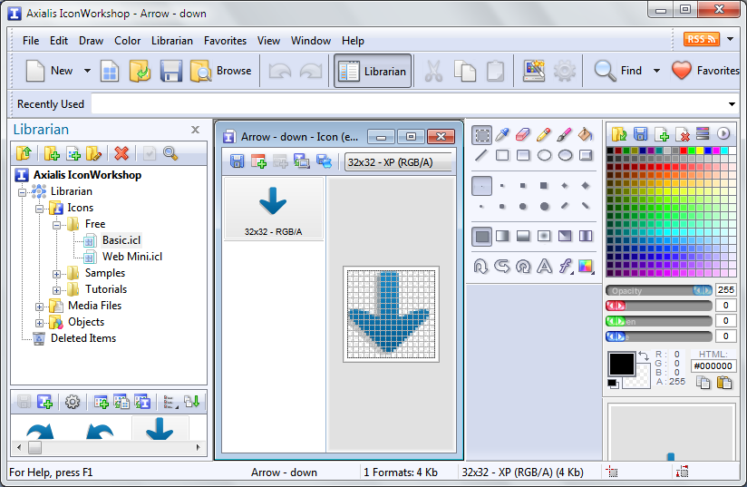Pick the color picker eyedropper tool

pyautogui.click(x=502, y=135)
